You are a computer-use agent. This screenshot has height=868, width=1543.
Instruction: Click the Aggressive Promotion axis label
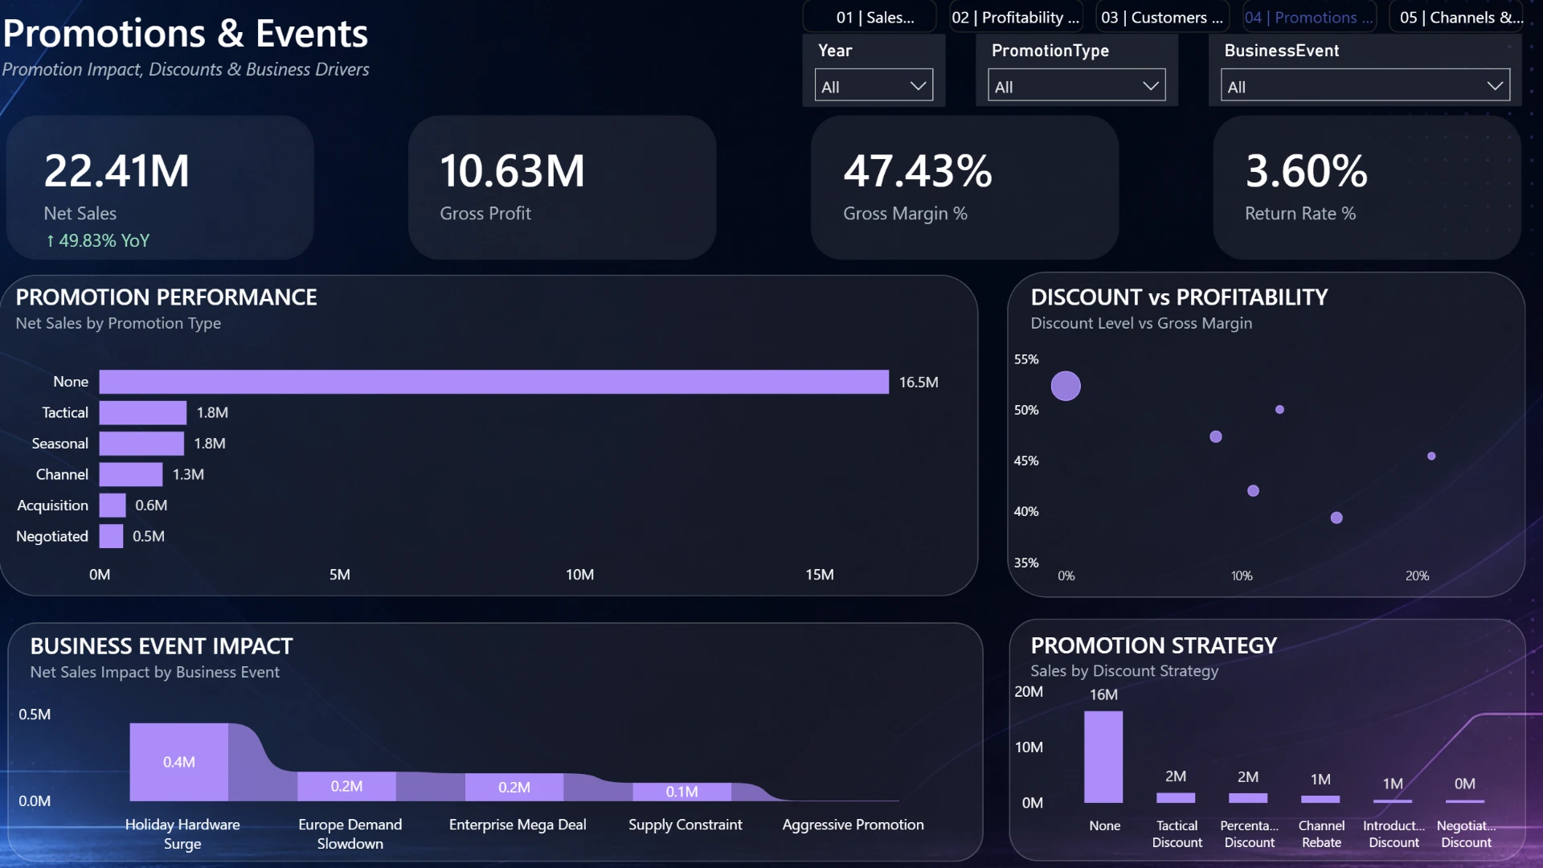pyautogui.click(x=853, y=825)
